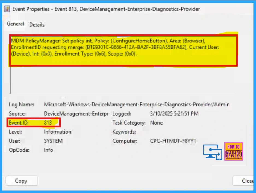The height and width of the screenshot is (193, 256).
Task: Click the Level label
Action: (x=15, y=132)
